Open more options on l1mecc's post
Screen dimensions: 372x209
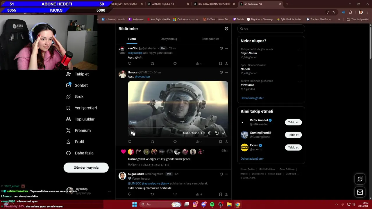click(x=226, y=73)
